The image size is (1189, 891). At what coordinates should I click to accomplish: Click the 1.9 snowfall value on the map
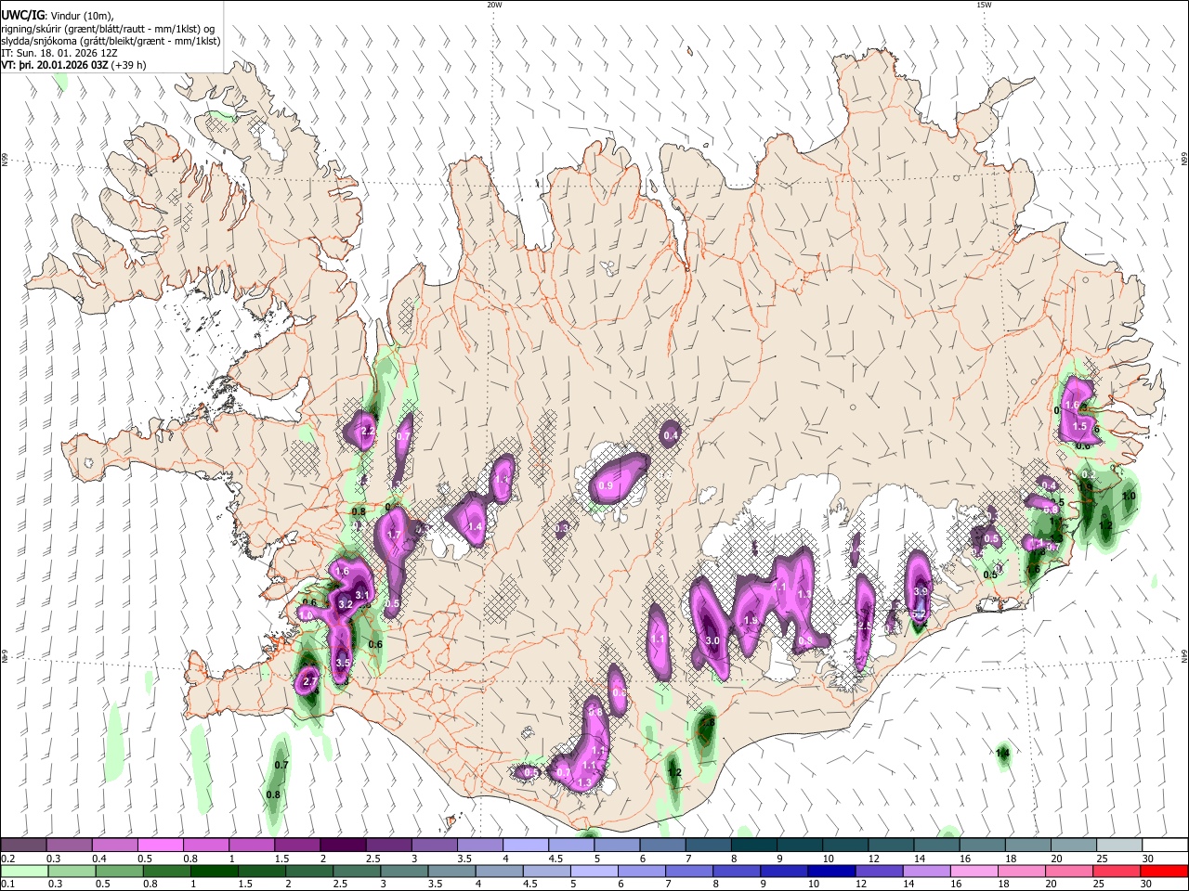pos(751,620)
